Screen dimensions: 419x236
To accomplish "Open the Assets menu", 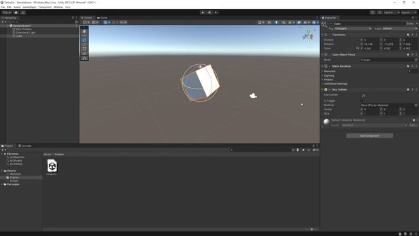I will (17, 7).
